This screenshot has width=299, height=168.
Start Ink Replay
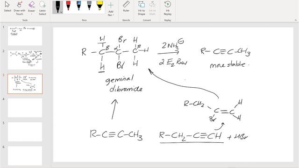[168, 8]
